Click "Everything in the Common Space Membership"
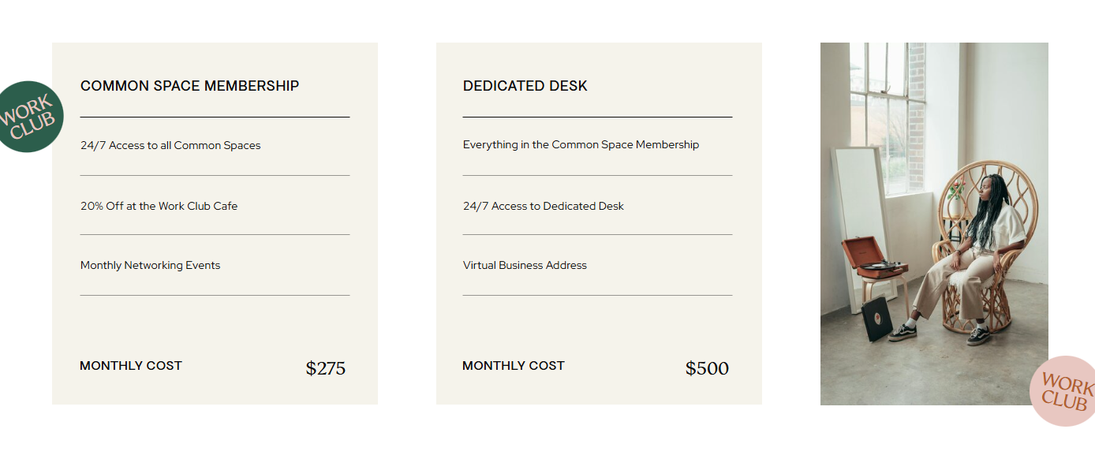The width and height of the screenshot is (1095, 470). pyautogui.click(x=581, y=145)
